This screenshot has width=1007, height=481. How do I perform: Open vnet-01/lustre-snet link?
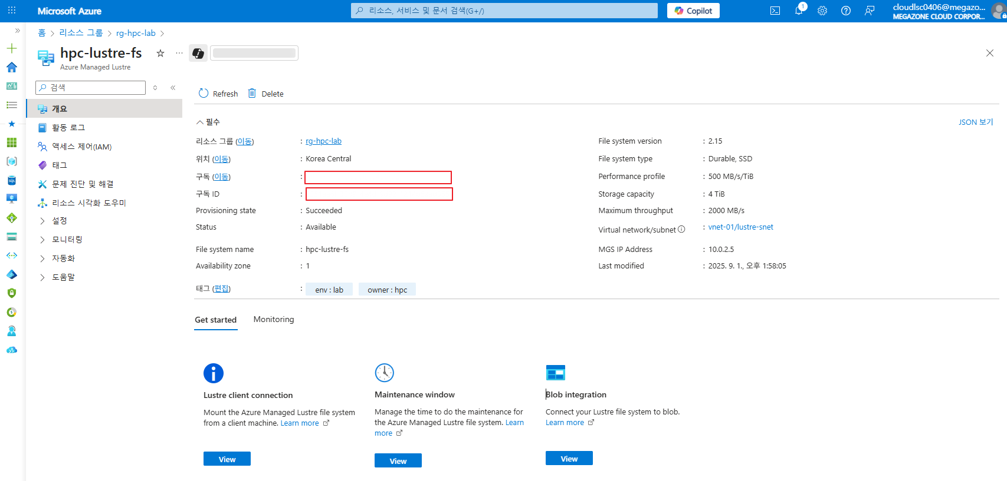tap(740, 227)
